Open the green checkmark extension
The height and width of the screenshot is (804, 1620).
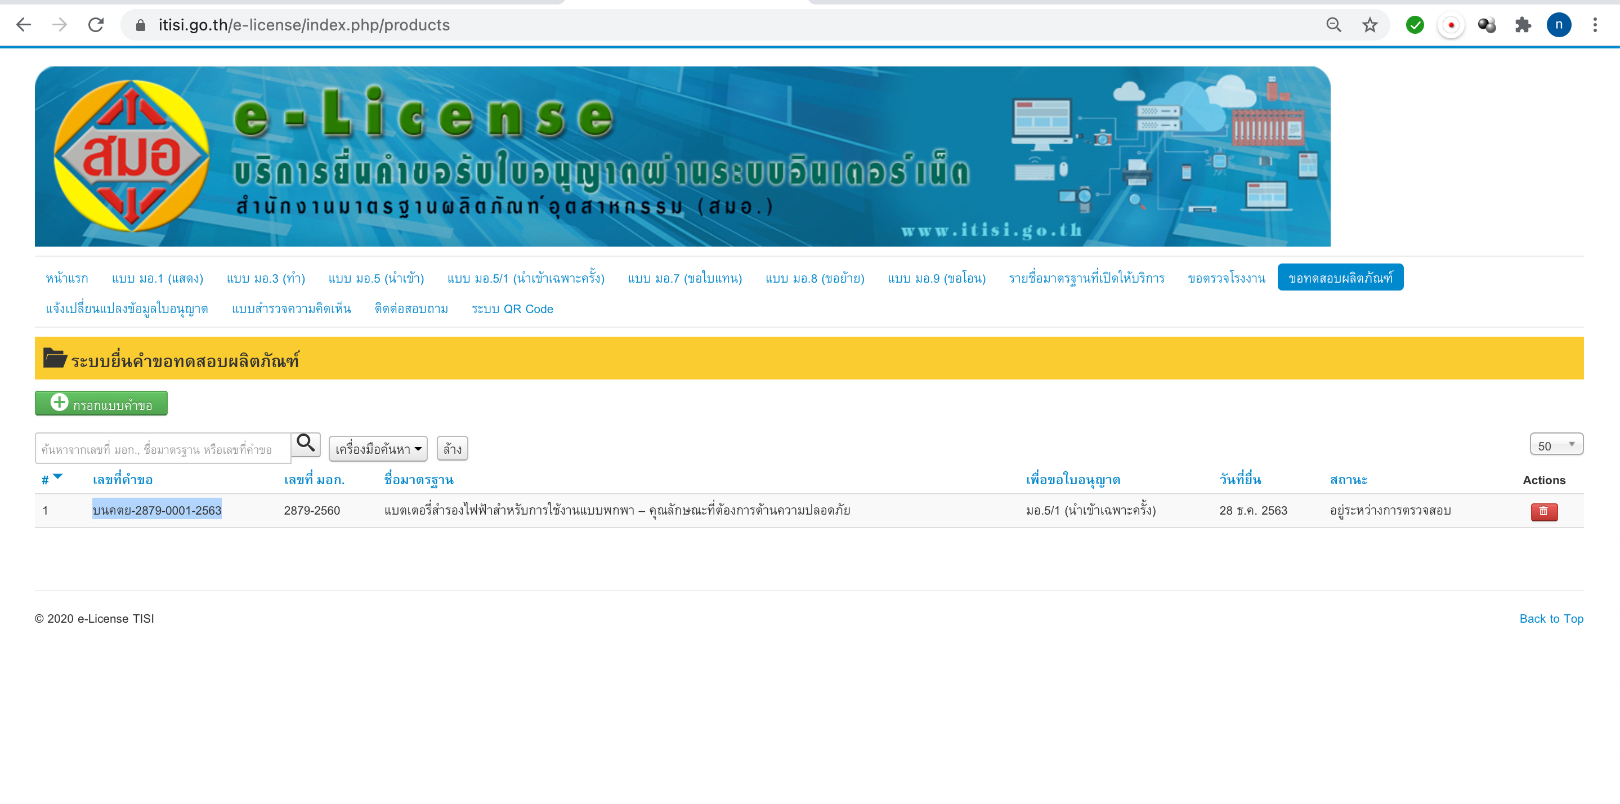1415,25
